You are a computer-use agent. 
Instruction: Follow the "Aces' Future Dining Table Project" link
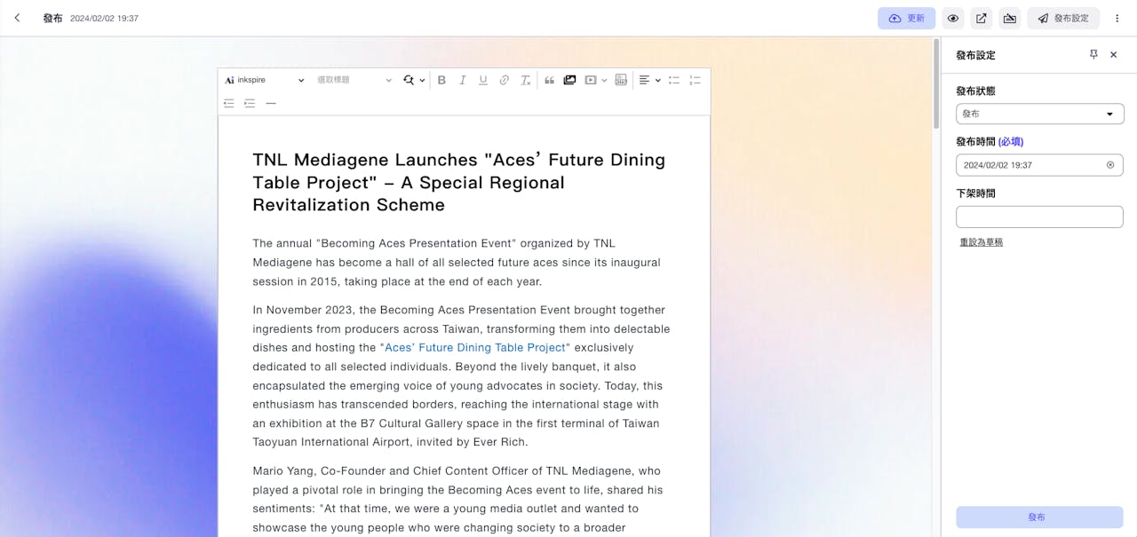pos(475,348)
